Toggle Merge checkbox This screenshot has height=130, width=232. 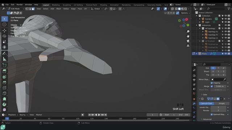pyautogui.click(x=212, y=86)
